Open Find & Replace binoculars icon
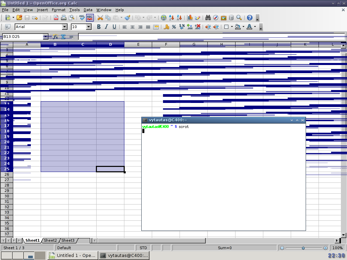 click(208, 18)
